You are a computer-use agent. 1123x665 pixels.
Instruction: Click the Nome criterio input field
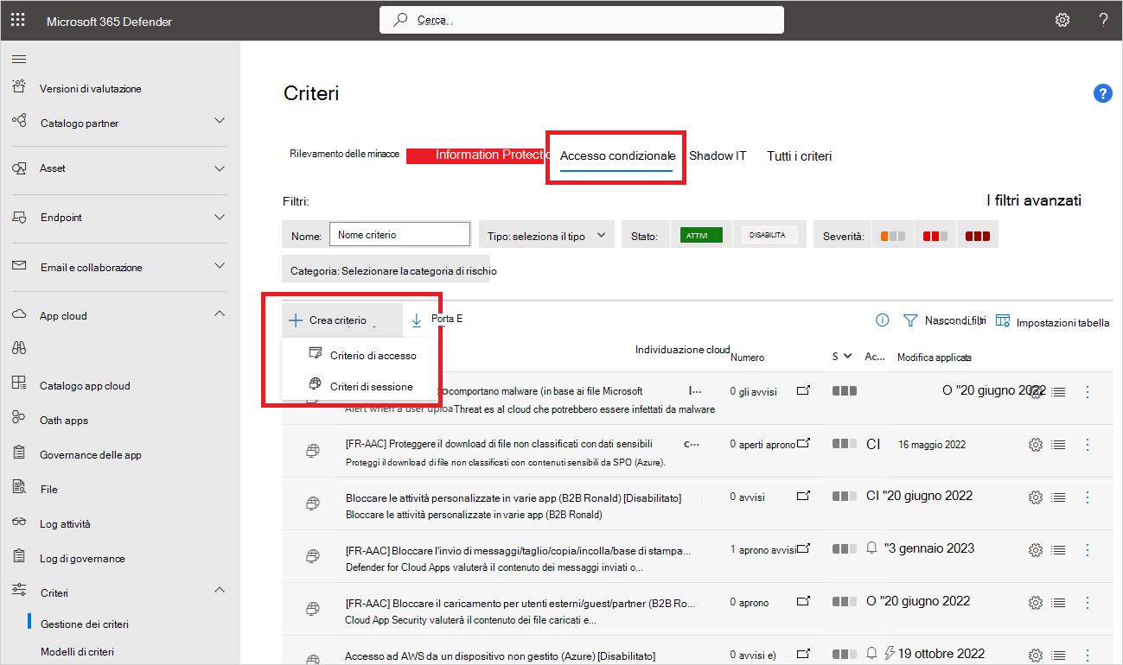click(399, 235)
